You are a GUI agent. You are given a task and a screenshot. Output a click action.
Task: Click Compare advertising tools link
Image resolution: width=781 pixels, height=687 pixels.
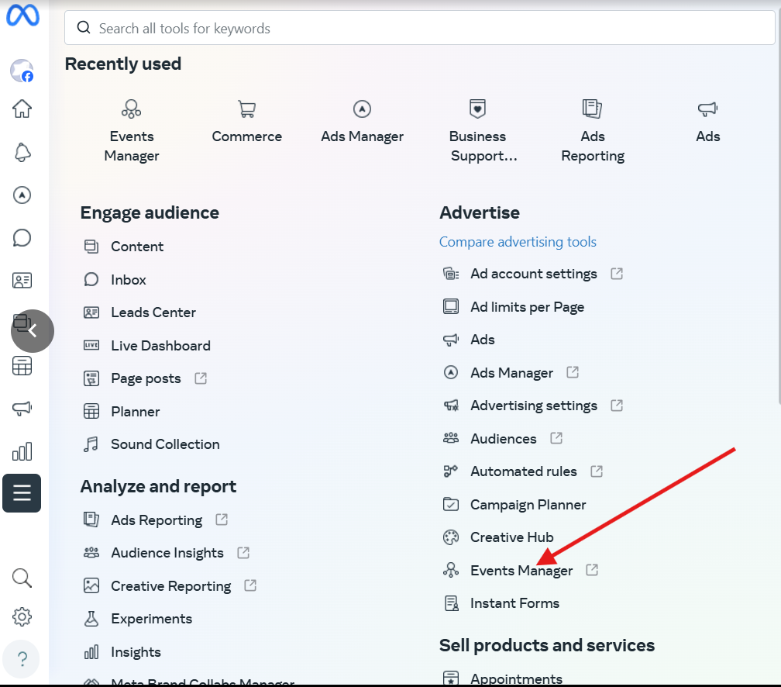[518, 242]
